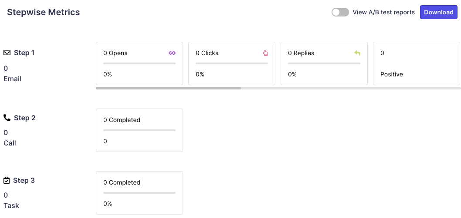
Task: Click the phone icon beside Step 2
Action: pos(7,118)
